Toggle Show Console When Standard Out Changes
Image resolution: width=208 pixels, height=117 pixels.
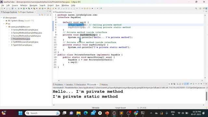tap(185, 84)
